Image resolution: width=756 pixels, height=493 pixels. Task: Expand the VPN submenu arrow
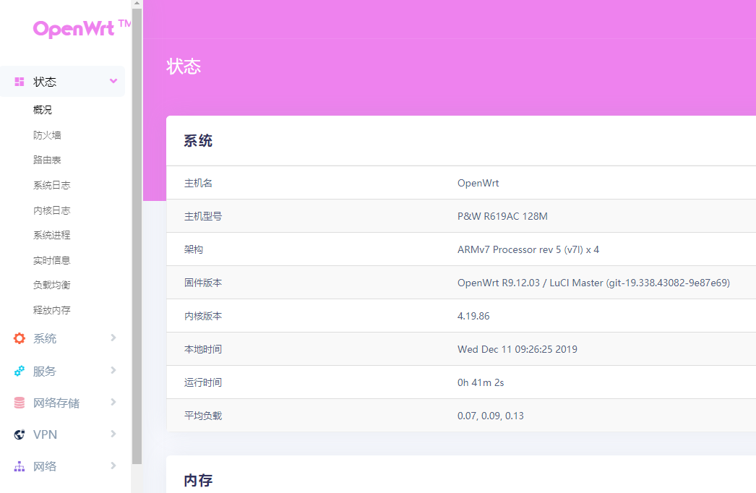[x=113, y=434]
